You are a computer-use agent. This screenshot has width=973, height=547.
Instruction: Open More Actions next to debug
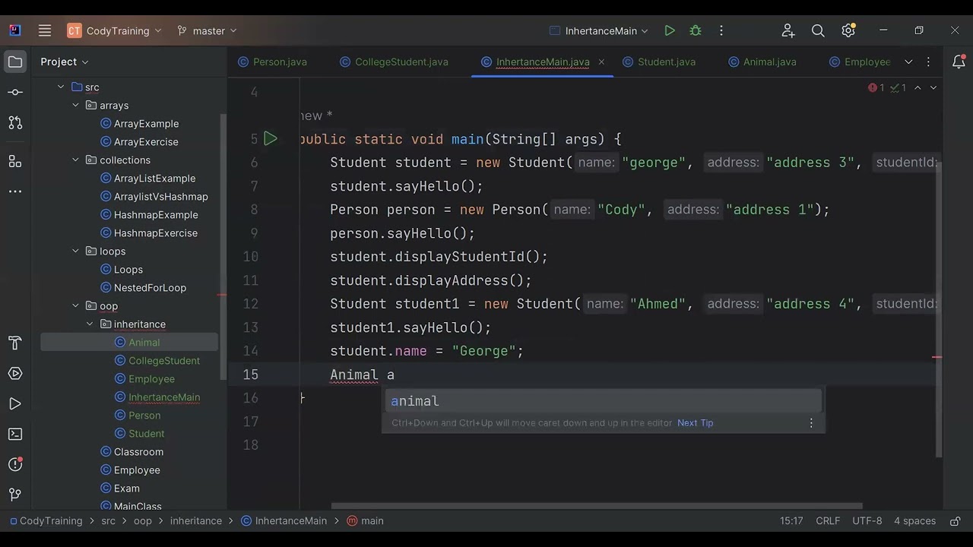coord(721,30)
